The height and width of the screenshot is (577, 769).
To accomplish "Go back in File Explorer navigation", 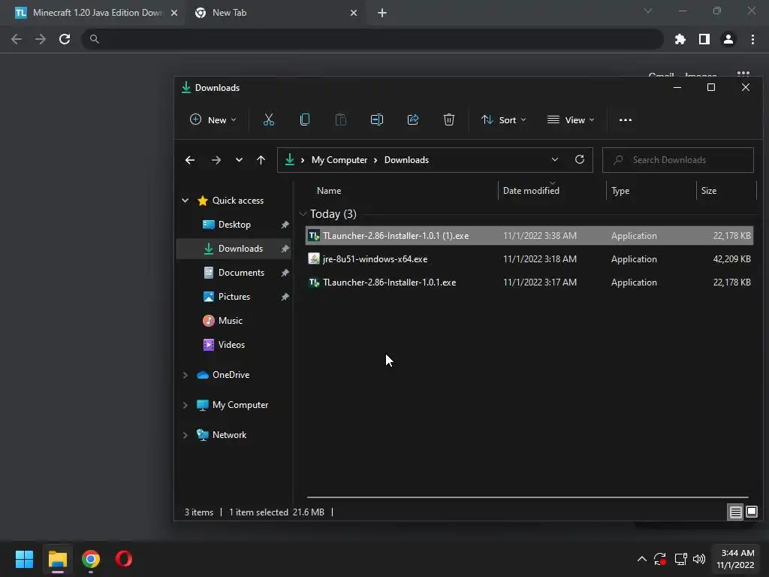I will click(x=190, y=160).
